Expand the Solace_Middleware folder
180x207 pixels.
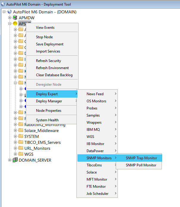(x=15, y=130)
